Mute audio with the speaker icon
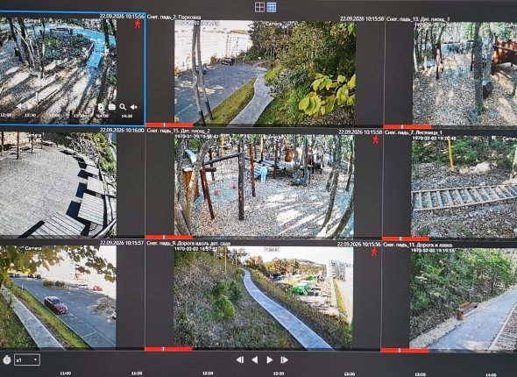 point(134,107)
